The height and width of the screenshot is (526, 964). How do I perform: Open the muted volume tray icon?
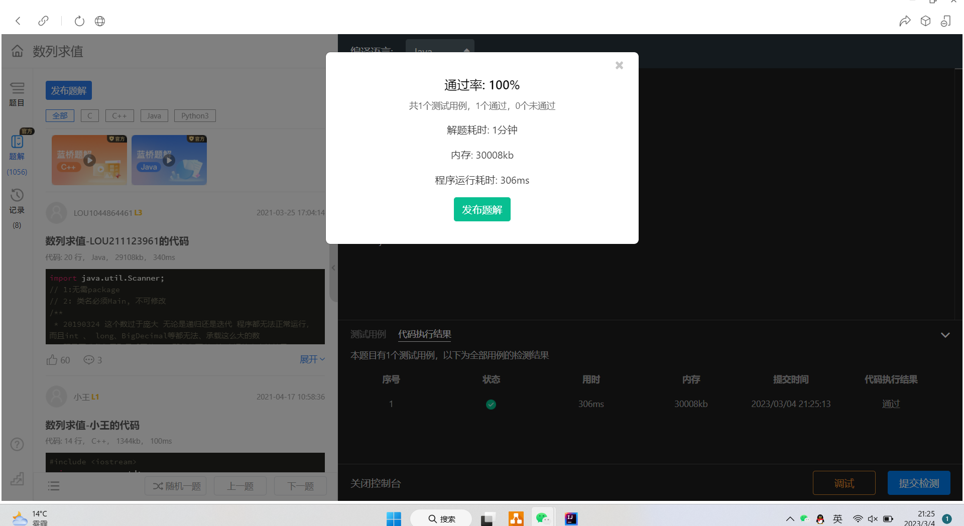(873, 519)
